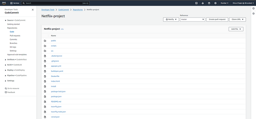
Task: Launch CloudShell from the top bar
Action: pyautogui.click(x=197, y=3)
